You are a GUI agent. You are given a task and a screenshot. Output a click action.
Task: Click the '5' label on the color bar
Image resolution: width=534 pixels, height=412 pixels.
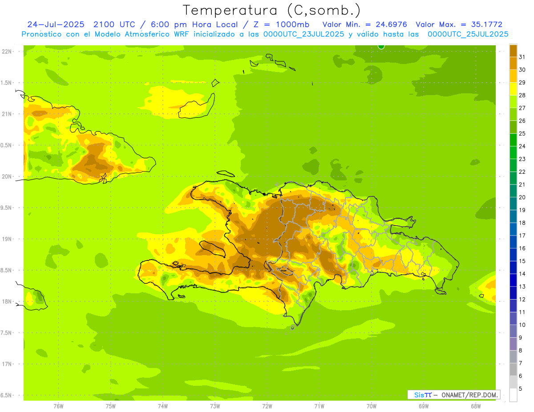coord(520,388)
